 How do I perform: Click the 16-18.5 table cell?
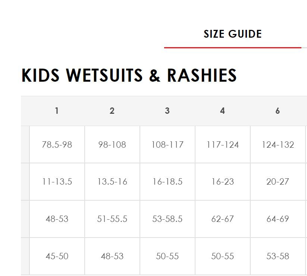coord(167,182)
